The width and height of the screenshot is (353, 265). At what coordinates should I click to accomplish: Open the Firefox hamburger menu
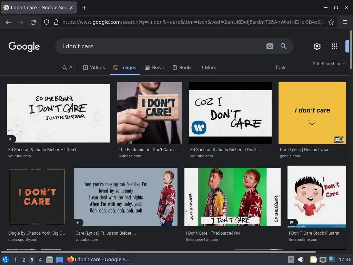[x=344, y=22]
